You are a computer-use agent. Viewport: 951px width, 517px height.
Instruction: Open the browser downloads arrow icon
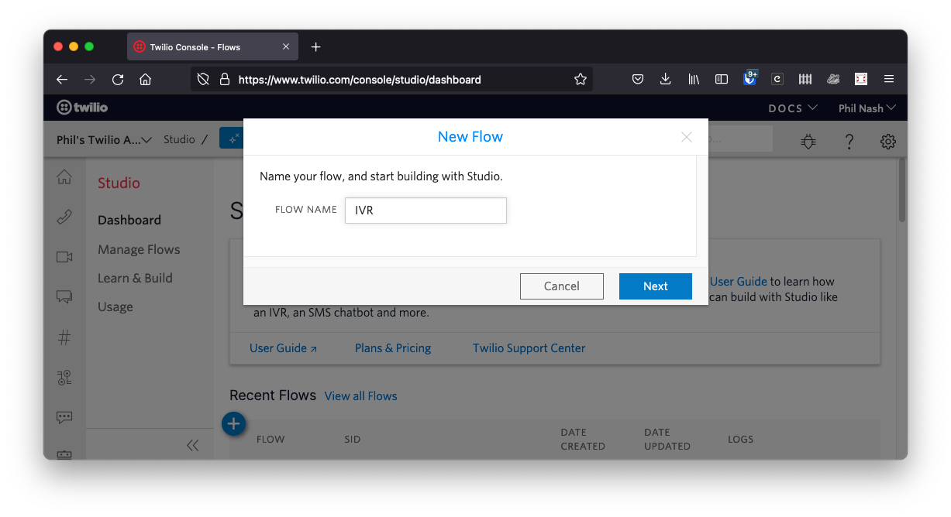click(665, 79)
